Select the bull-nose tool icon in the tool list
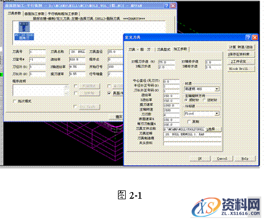Viewport: 264px width, 219px height. click(x=24, y=27)
